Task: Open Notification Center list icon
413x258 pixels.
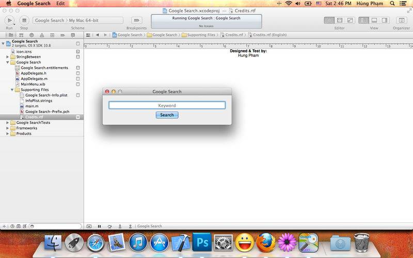Action: click(x=403, y=4)
